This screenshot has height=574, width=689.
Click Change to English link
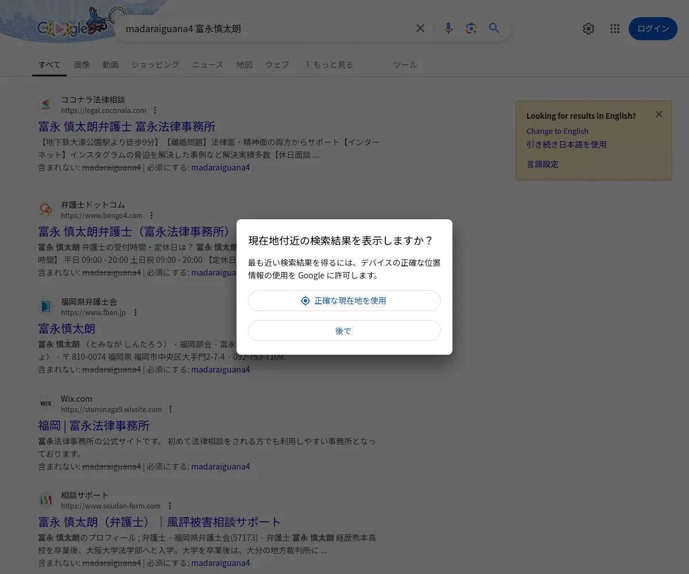tap(558, 131)
